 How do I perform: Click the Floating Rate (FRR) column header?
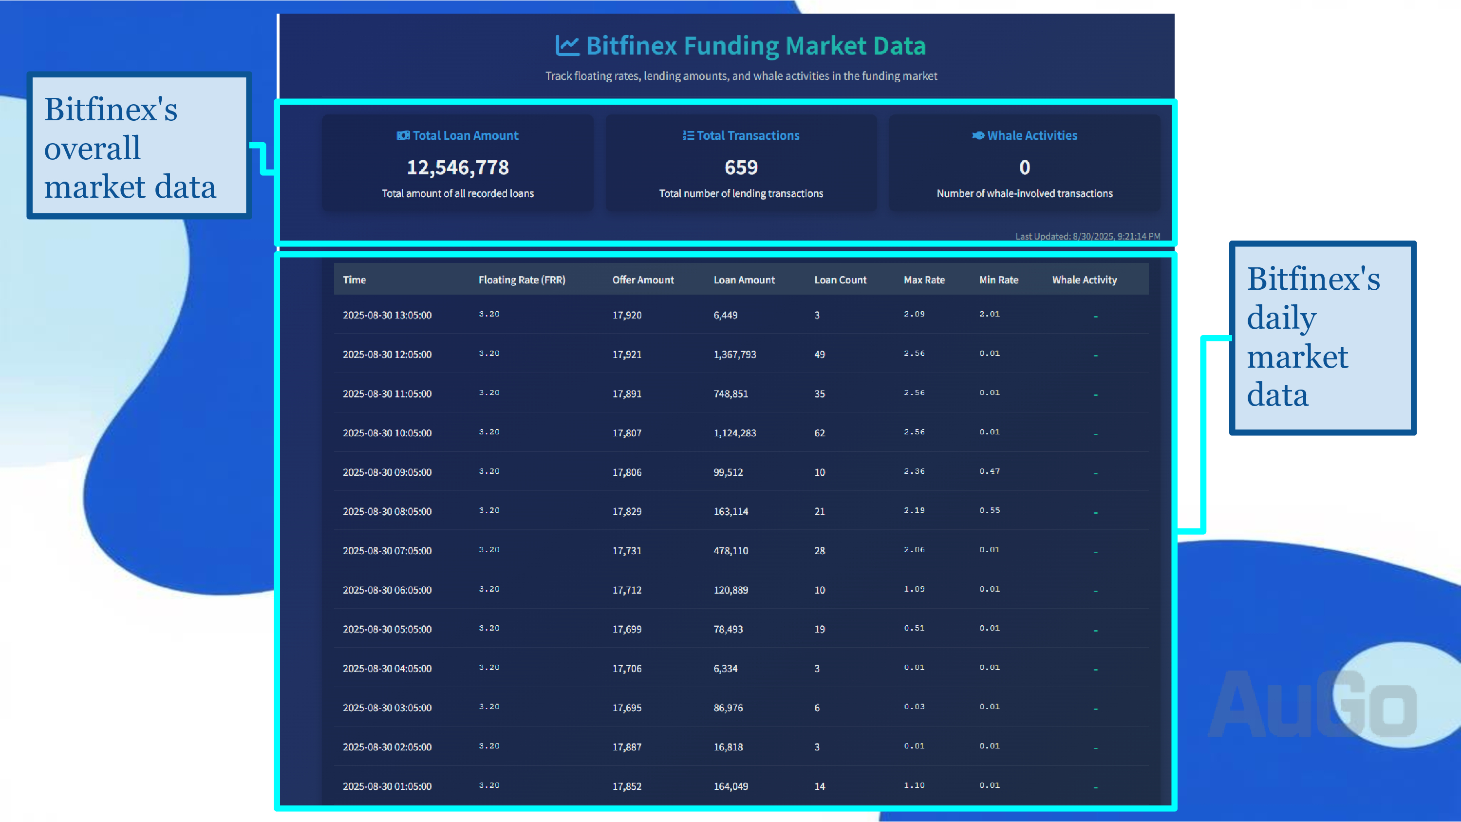point(522,280)
